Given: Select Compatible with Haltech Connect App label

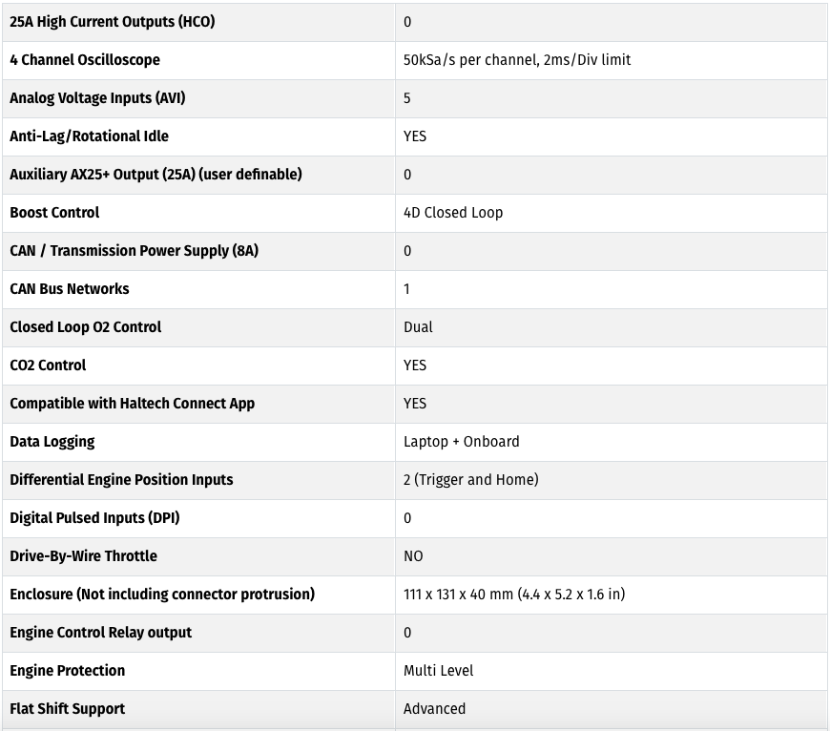Looking at the screenshot, I should [133, 403].
